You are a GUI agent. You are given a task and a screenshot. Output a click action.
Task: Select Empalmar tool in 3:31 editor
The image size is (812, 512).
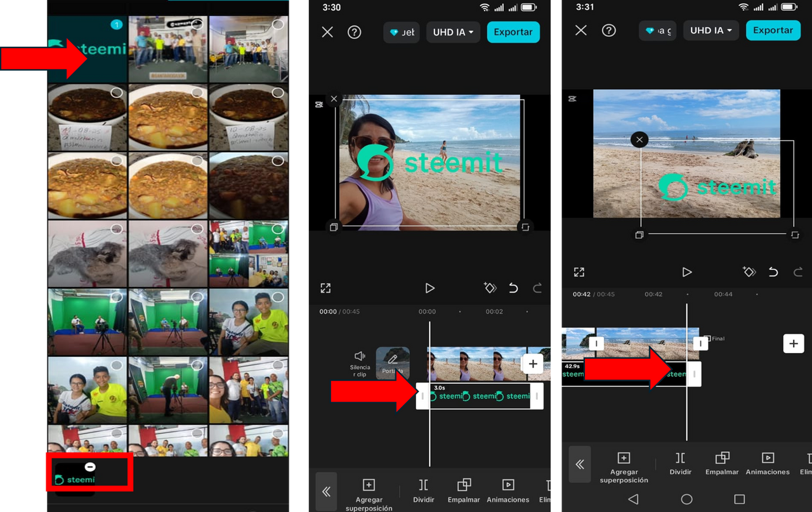722,463
